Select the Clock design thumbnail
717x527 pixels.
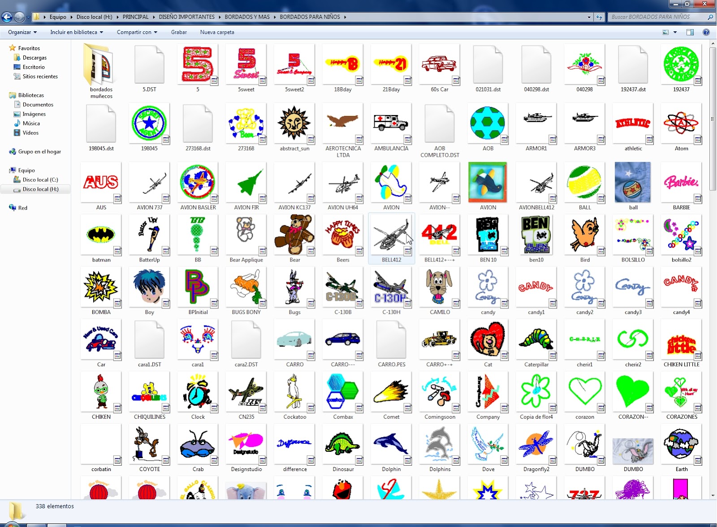198,392
